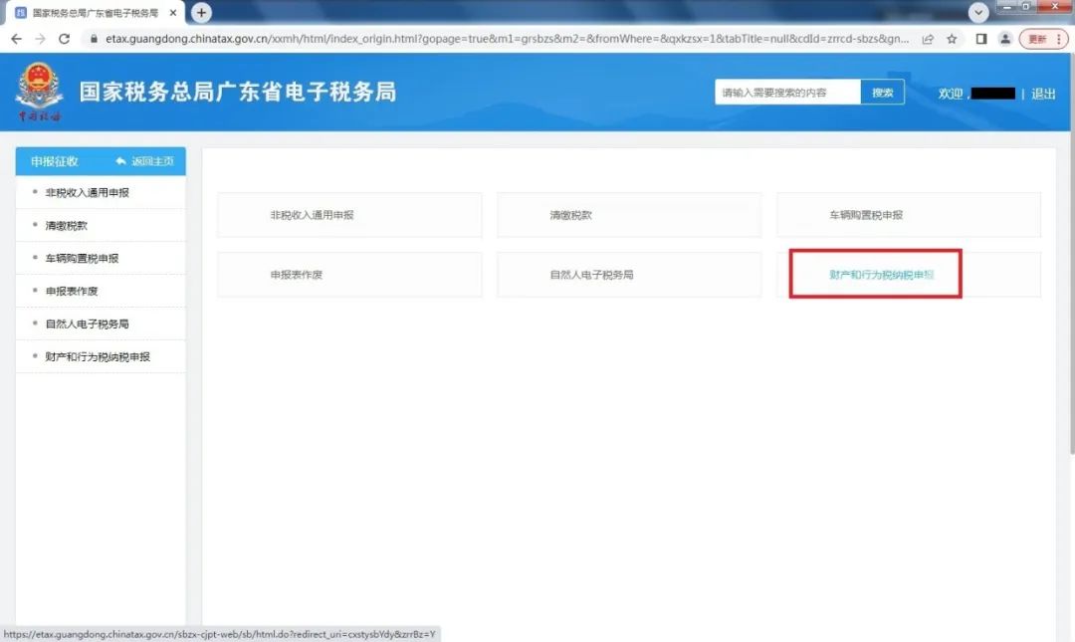Viewport: 1075px width, 642px height.
Task: Return to homepage via 返回主页
Action: [x=145, y=161]
